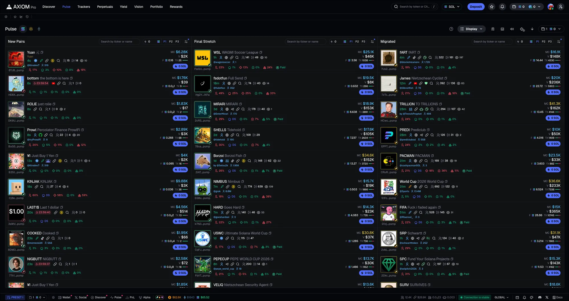Open the GLOBAL region dropdown

pyautogui.click(x=502, y=297)
